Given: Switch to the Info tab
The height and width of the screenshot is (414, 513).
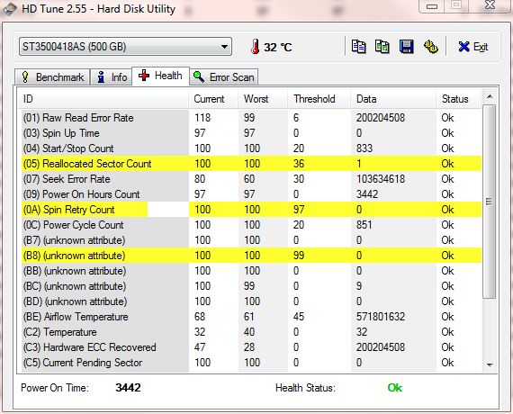Looking at the screenshot, I should click(112, 77).
